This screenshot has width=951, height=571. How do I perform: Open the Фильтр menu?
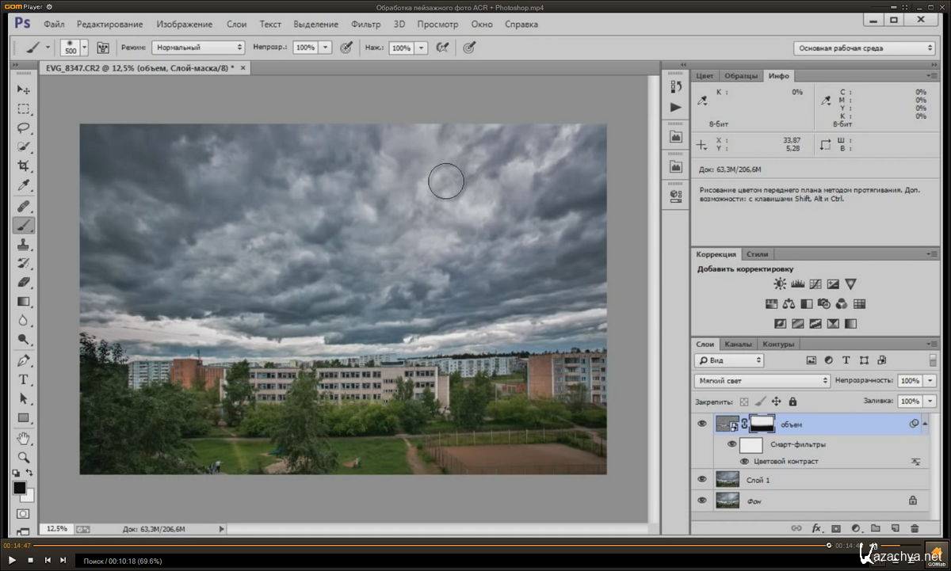tap(365, 25)
